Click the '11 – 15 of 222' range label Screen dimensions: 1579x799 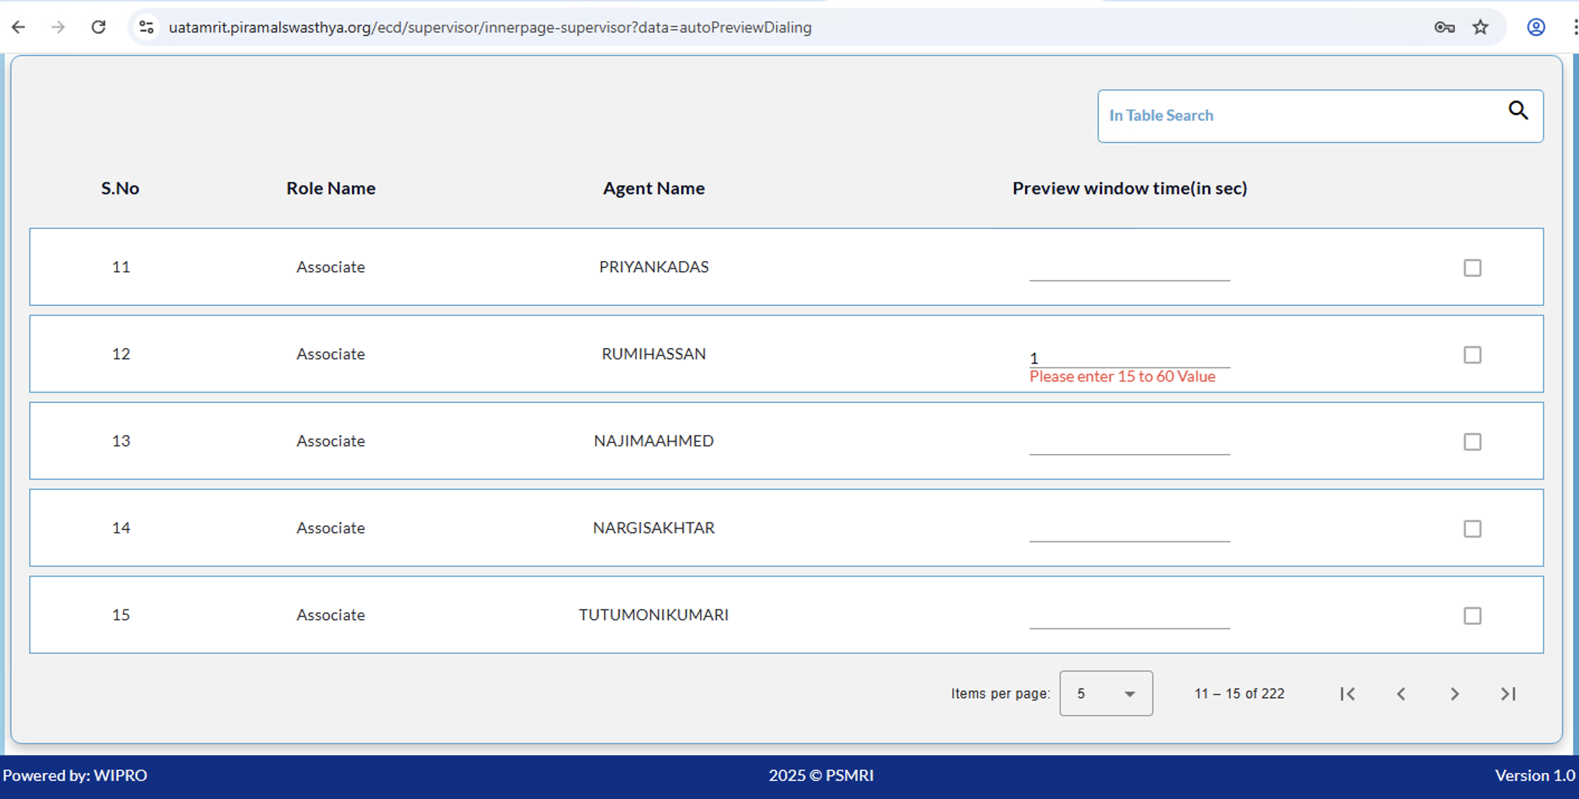(x=1239, y=694)
